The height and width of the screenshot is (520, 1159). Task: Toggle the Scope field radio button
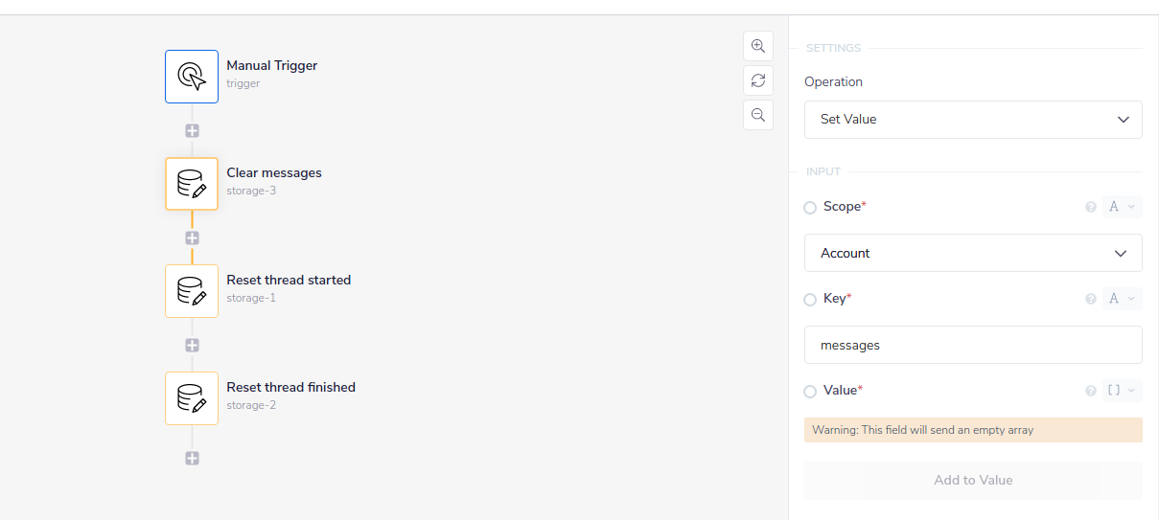coord(810,208)
